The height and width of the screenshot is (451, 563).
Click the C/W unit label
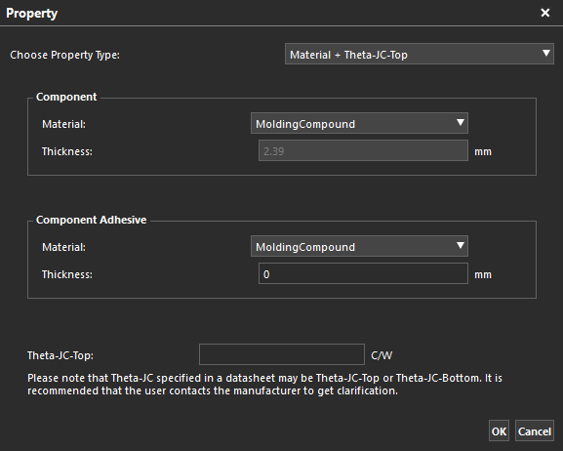coord(382,355)
